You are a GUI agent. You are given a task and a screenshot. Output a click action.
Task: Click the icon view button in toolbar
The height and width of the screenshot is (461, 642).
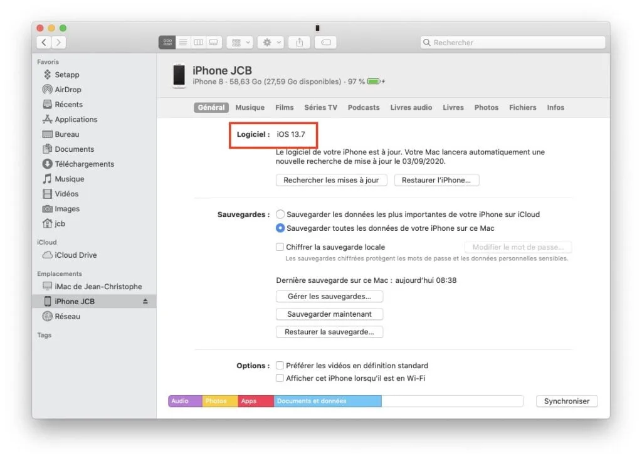point(167,43)
